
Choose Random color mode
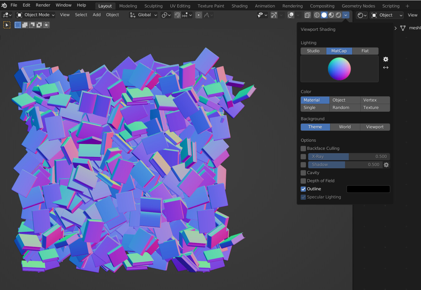(x=341, y=108)
